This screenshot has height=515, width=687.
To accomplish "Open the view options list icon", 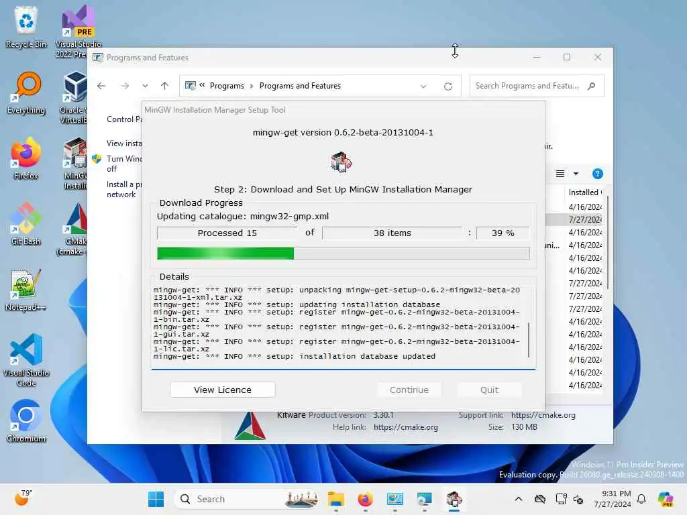I will pos(560,174).
